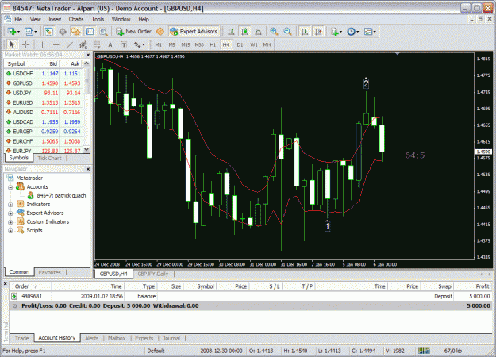Toggle Auto Scroll chart icon
Screen dimensions: 496x357
click(305, 32)
